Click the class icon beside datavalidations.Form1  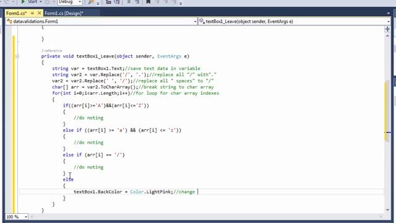coord(10,21)
